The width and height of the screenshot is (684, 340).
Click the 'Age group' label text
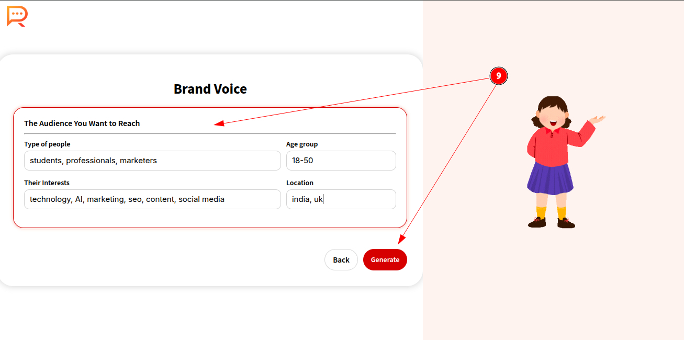[302, 144]
